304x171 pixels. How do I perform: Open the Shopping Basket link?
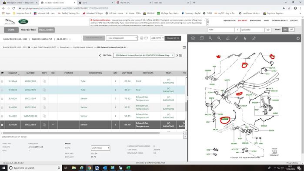click(279, 20)
